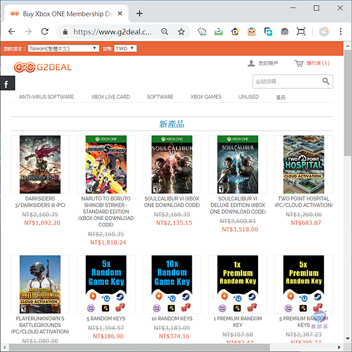Click the Darksiders III cover image

(x=40, y=164)
